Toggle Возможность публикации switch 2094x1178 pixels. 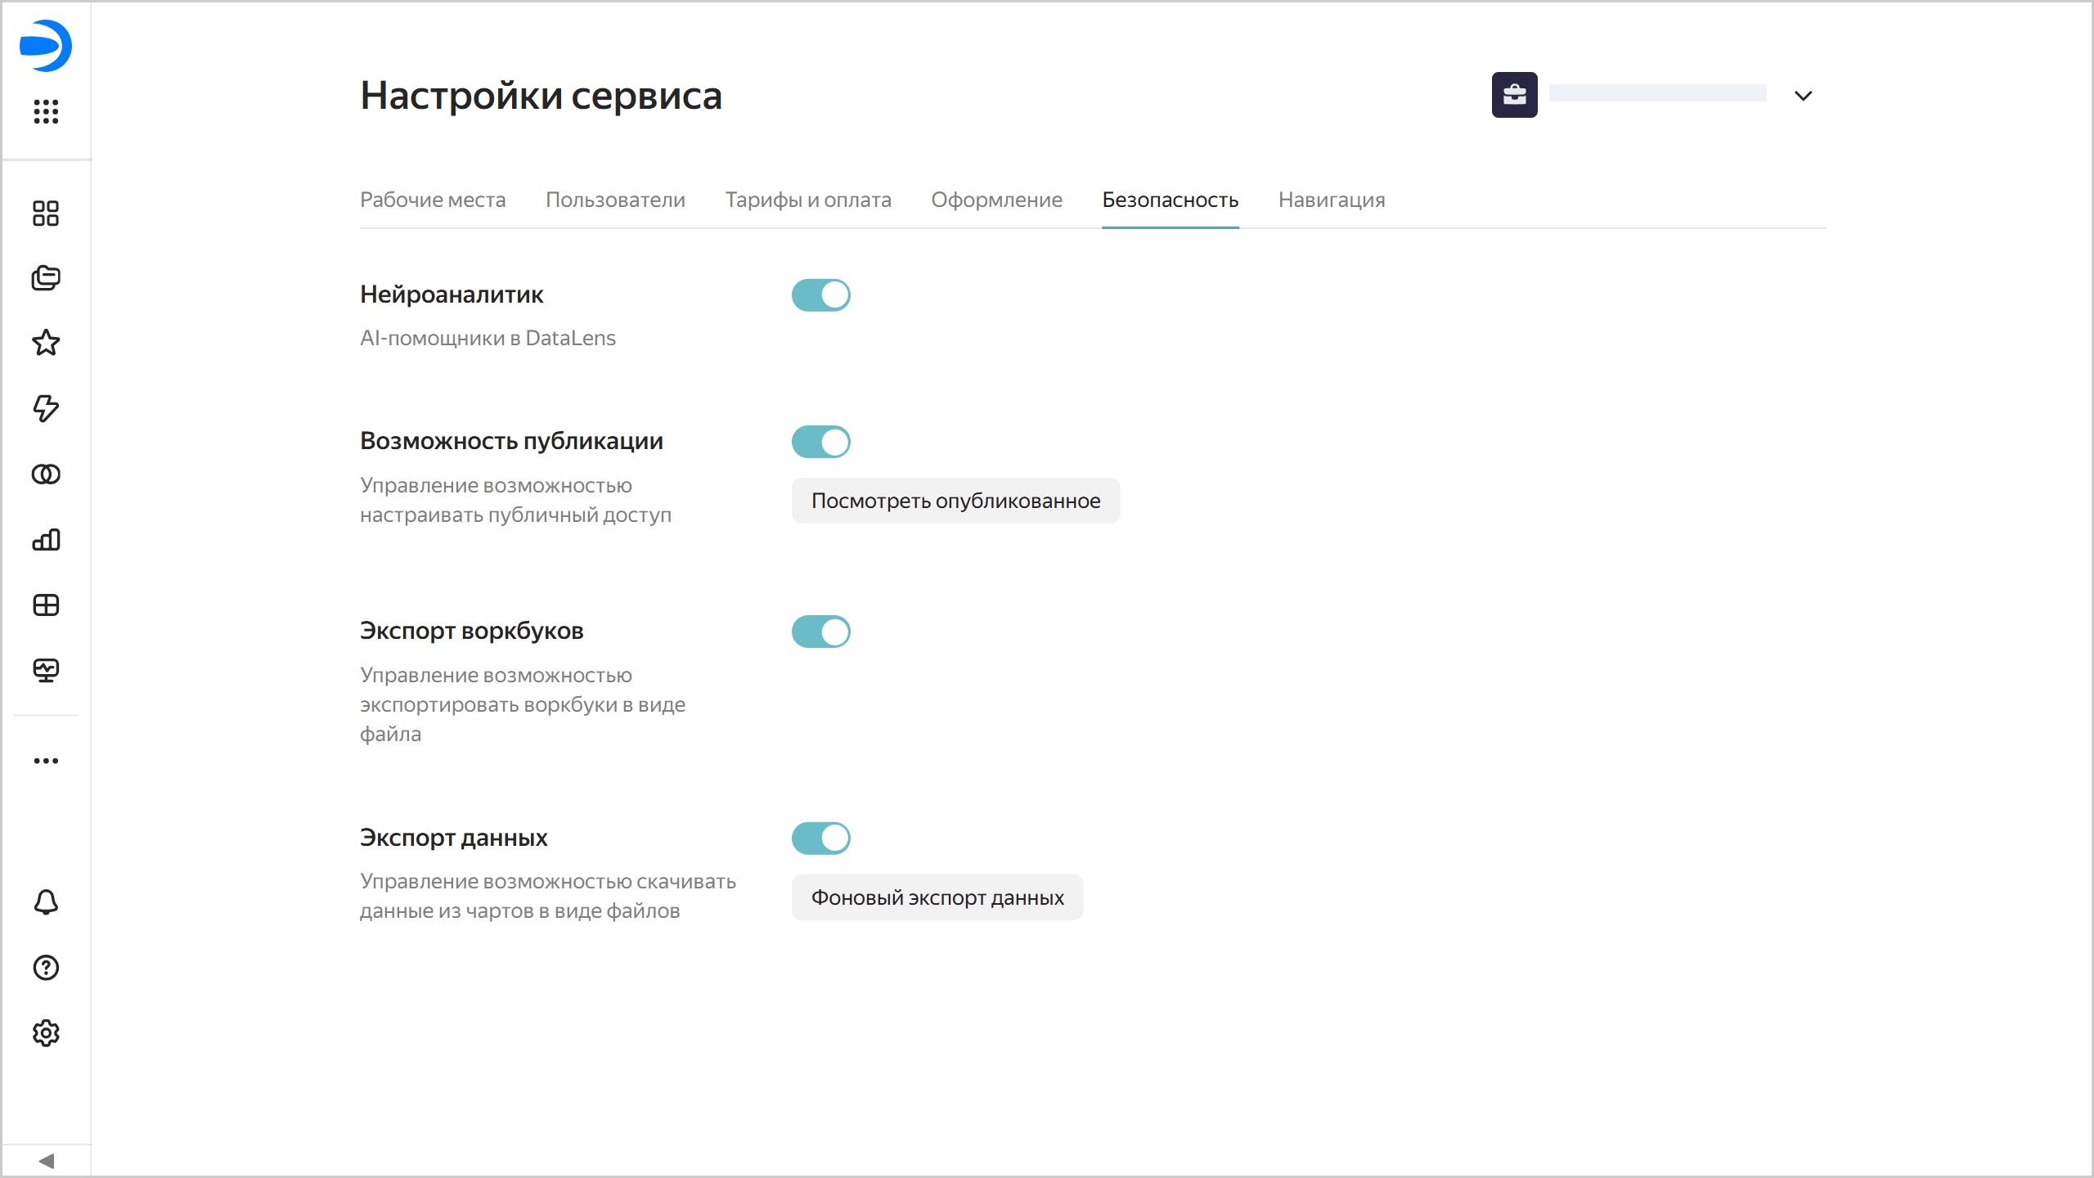pos(820,442)
